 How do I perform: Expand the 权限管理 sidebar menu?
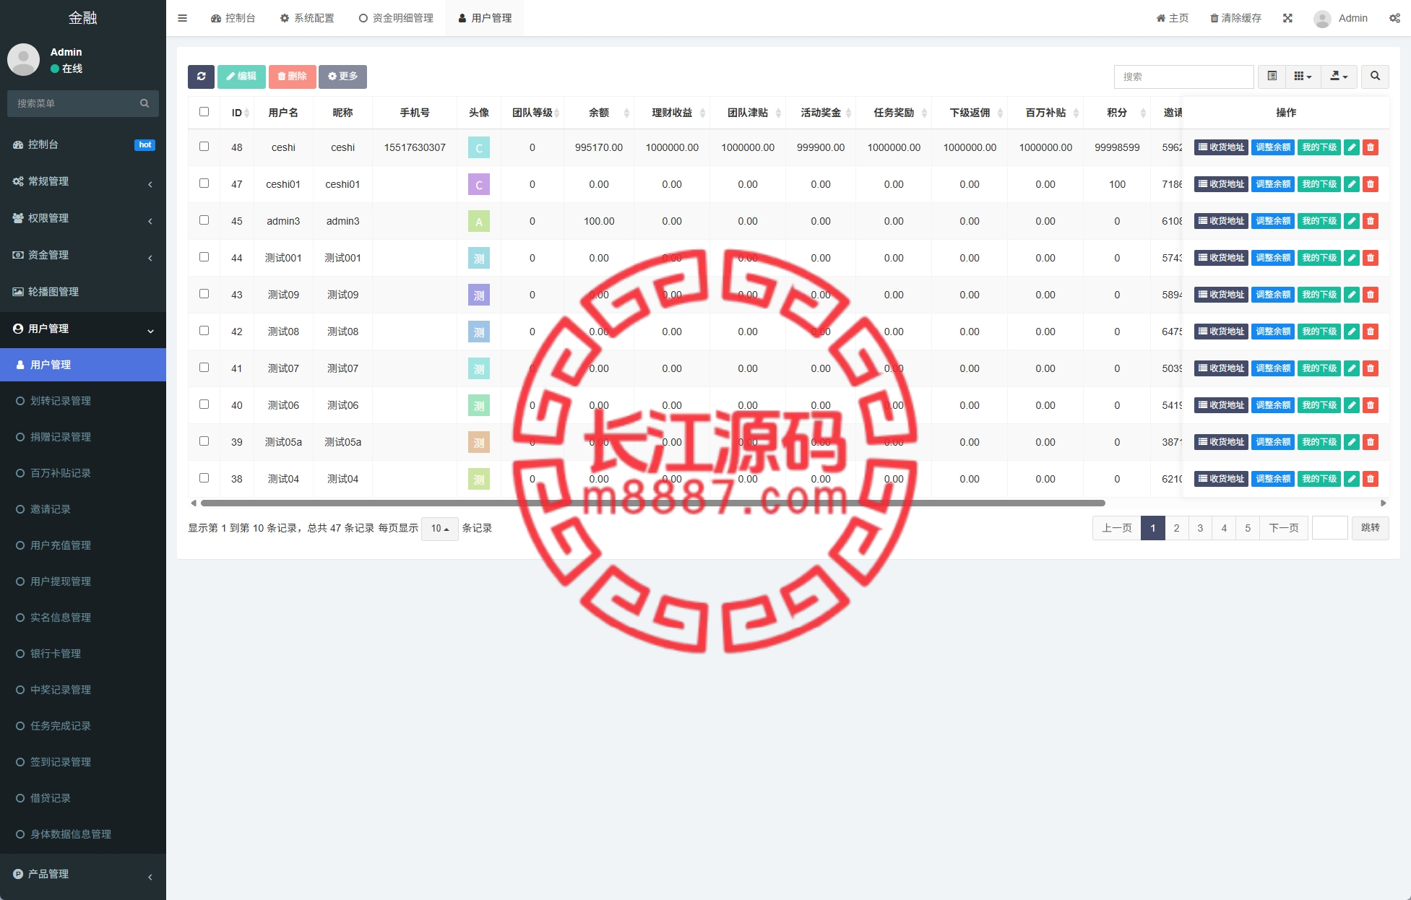click(x=83, y=218)
